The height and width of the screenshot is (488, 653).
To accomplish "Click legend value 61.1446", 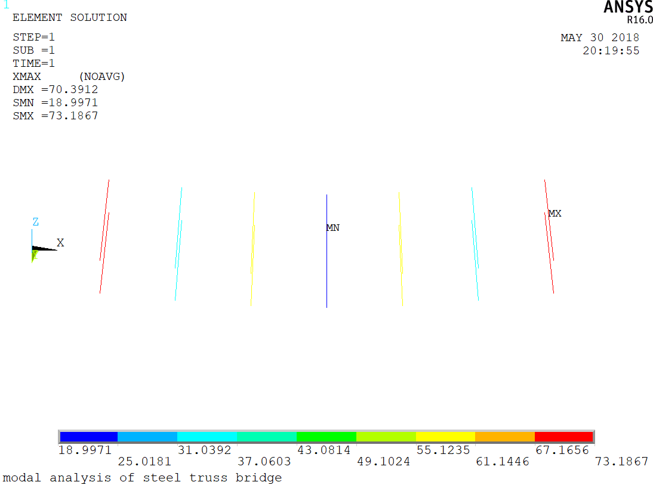I will pos(503,461).
